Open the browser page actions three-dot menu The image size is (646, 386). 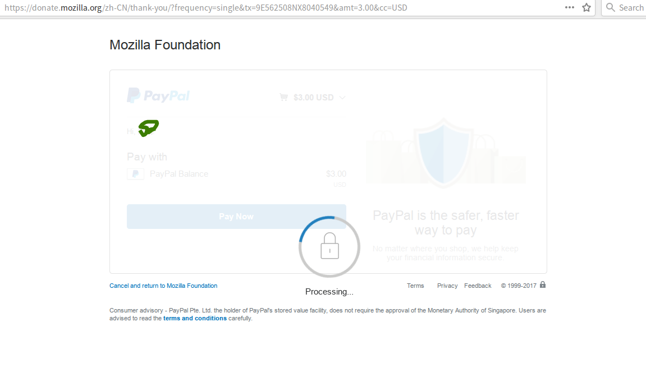pyautogui.click(x=569, y=7)
